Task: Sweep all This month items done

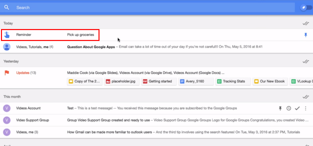Action: click(306, 97)
